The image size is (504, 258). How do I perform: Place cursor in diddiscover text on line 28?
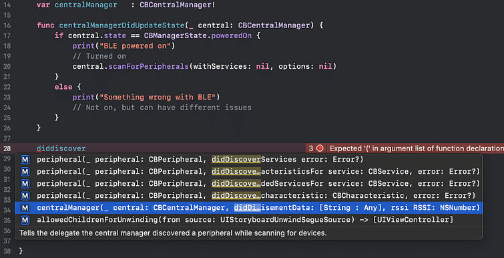tap(61, 148)
